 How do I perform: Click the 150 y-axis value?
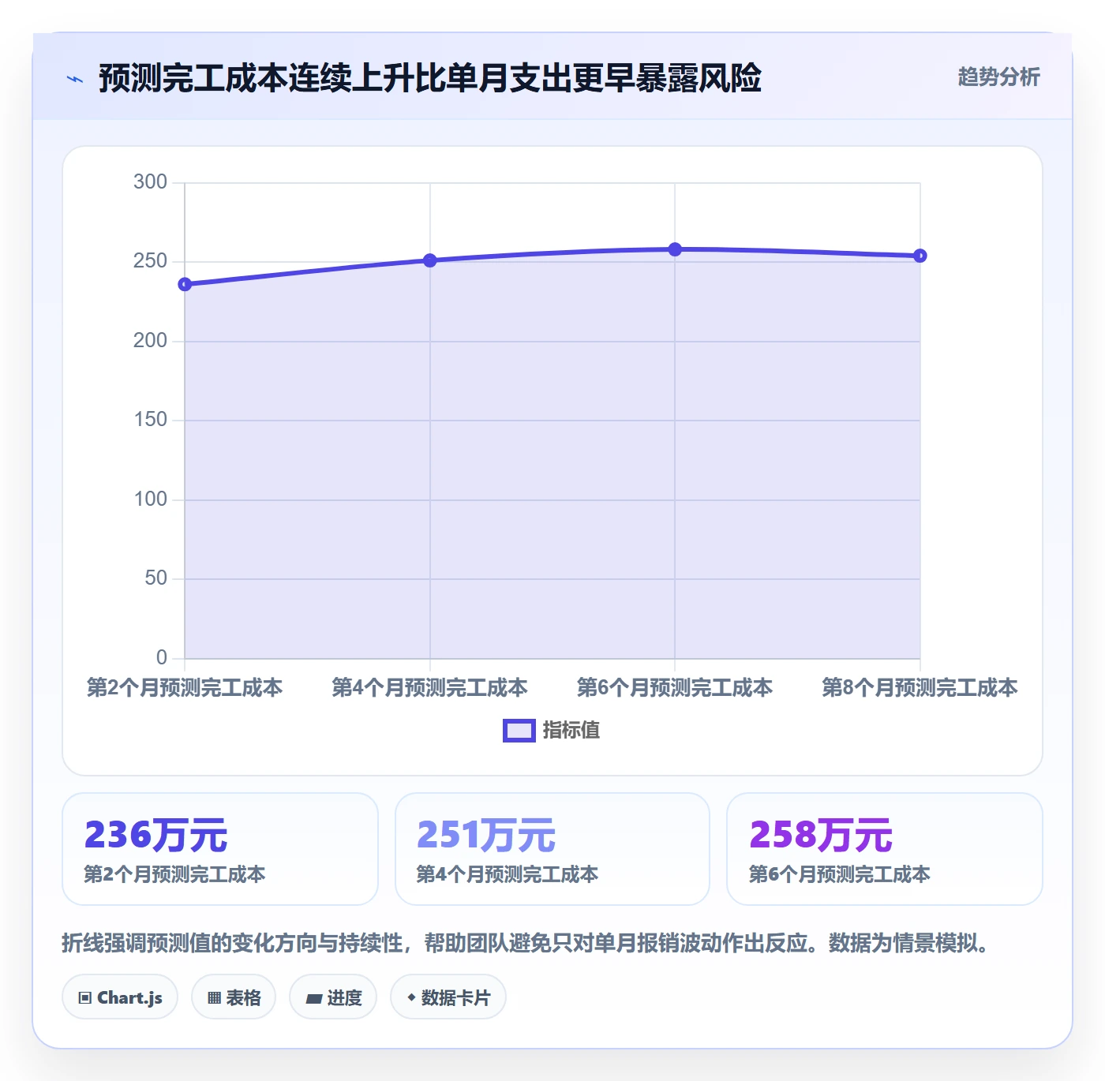150,420
